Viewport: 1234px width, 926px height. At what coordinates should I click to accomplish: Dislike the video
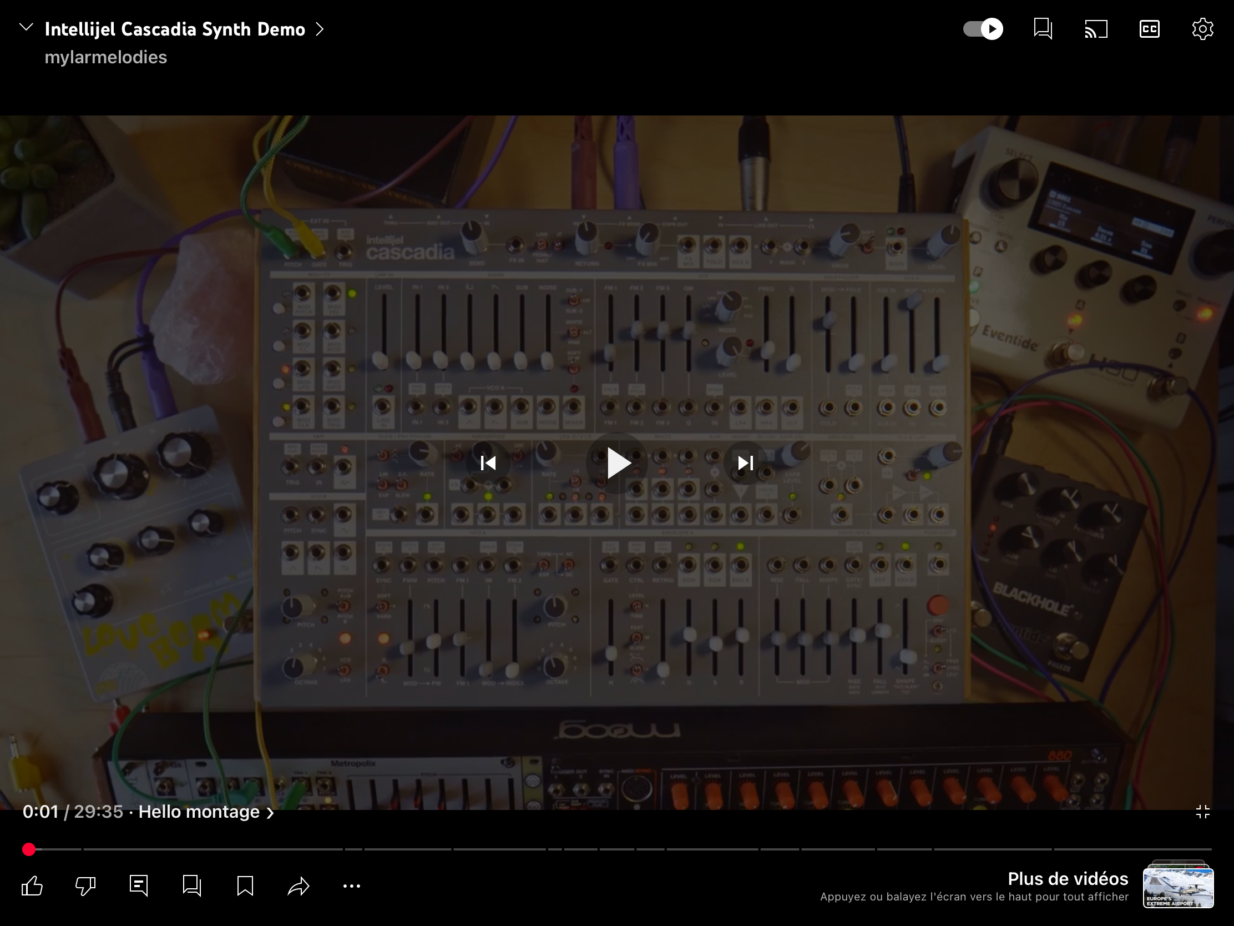(85, 886)
